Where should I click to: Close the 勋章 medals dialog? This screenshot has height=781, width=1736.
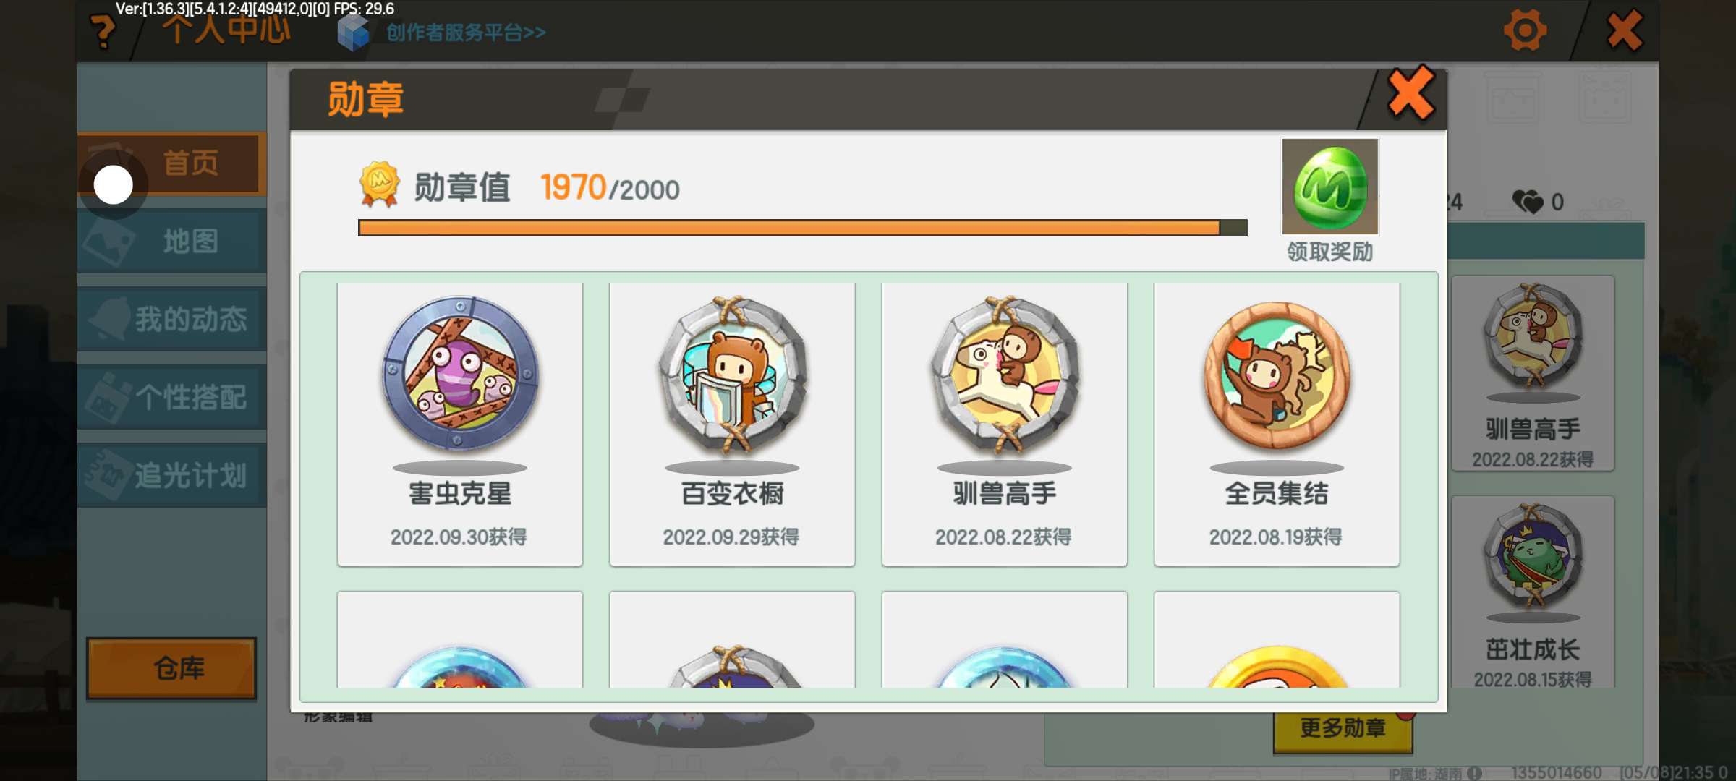(x=1410, y=94)
